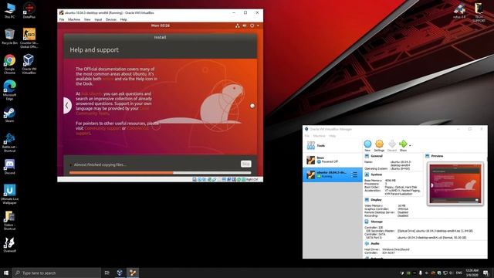Open Help menu in the ubuntu VM window

coord(123,19)
